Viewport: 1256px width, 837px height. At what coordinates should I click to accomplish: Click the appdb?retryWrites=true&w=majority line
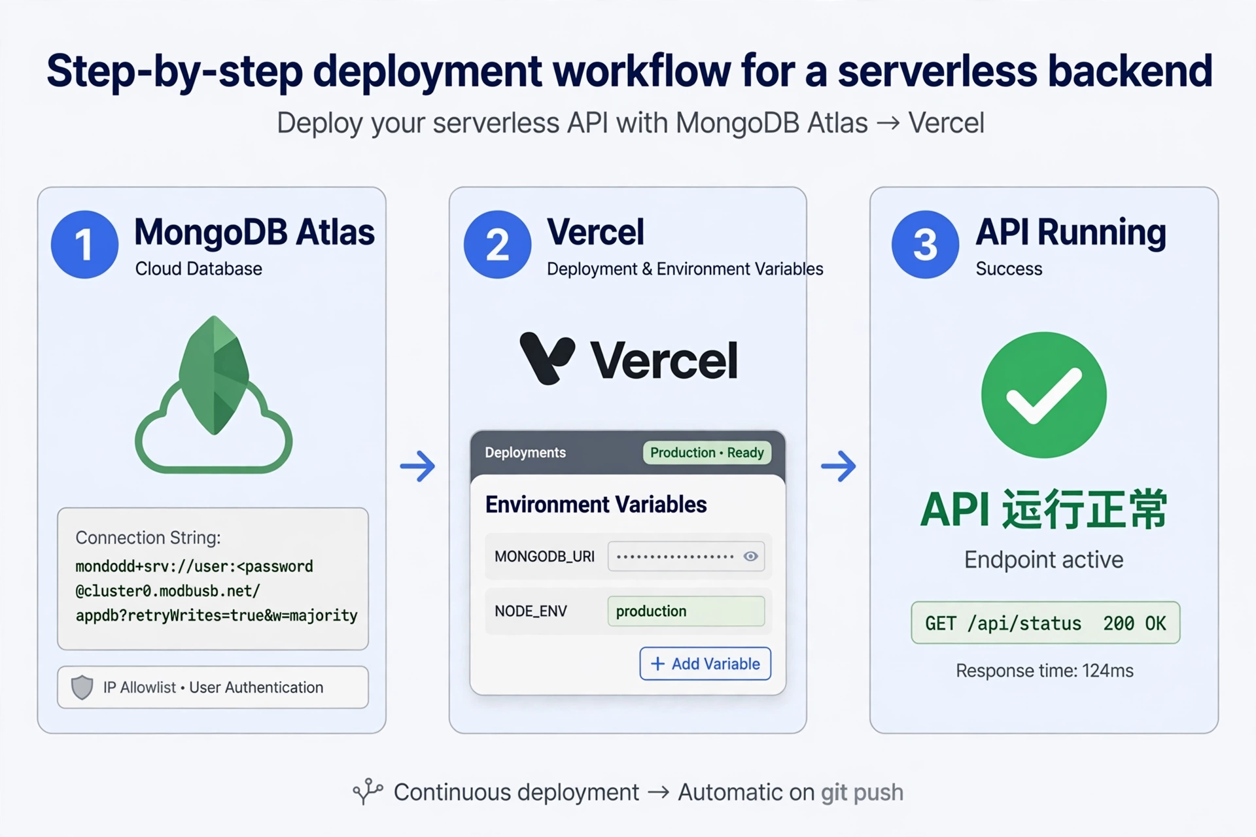217,616
